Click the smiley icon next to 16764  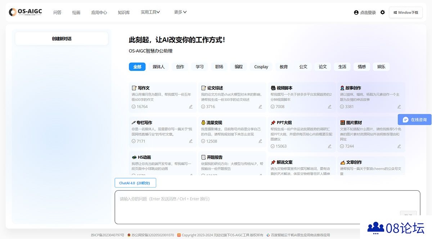pos(134,107)
